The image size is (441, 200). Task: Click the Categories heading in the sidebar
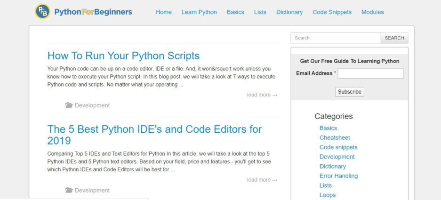point(334,116)
